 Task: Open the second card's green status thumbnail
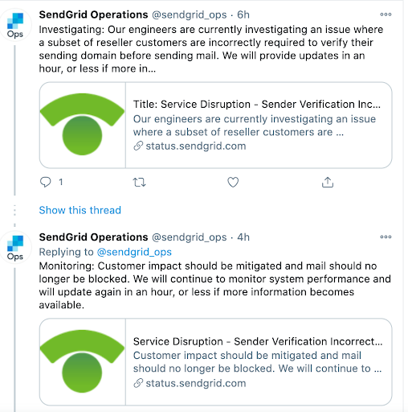[83, 361]
